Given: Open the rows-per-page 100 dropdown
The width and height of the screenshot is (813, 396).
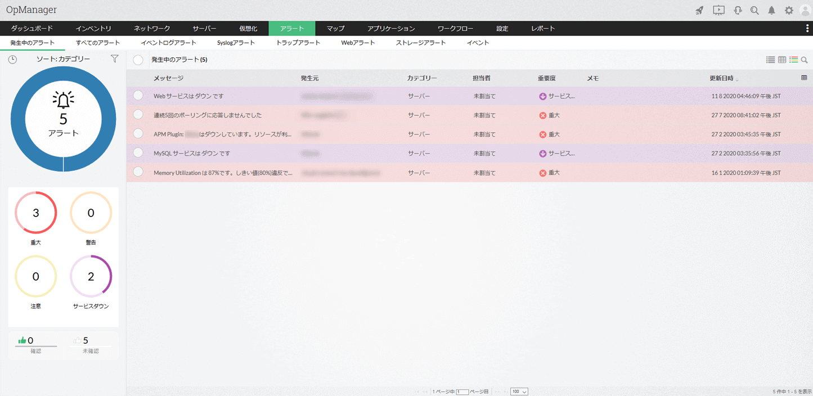Looking at the screenshot, I should 519,391.
